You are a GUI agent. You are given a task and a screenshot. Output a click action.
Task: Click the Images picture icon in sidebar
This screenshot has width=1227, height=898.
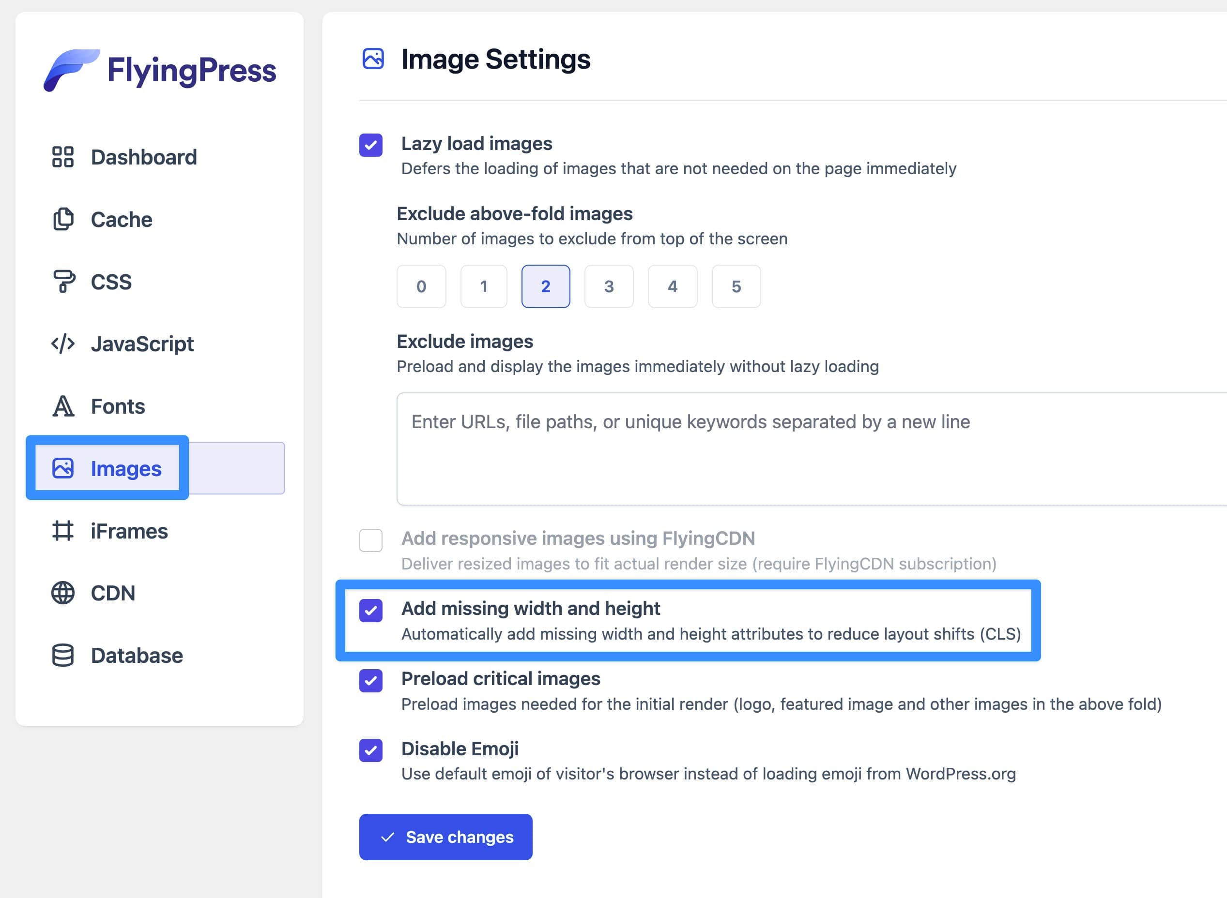pos(63,468)
